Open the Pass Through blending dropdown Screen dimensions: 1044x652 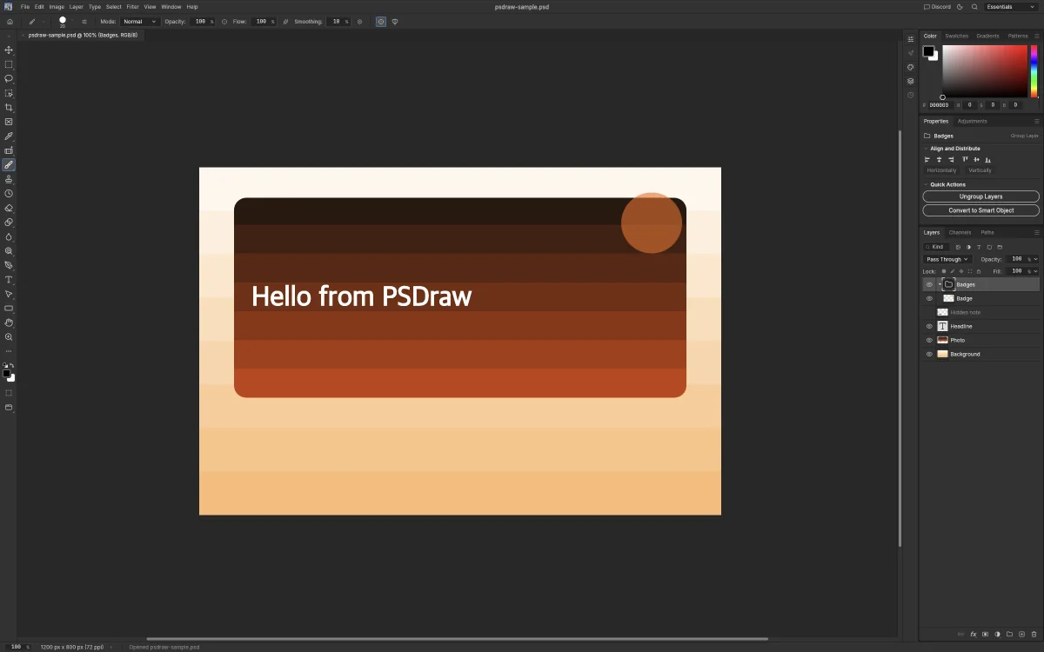[947, 259]
